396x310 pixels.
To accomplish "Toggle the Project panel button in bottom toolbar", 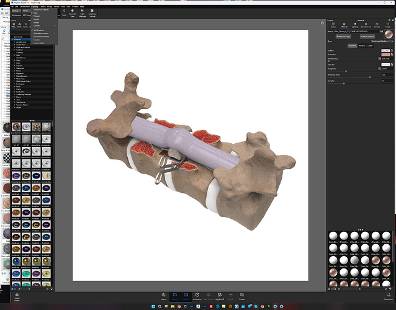I will pos(186,296).
